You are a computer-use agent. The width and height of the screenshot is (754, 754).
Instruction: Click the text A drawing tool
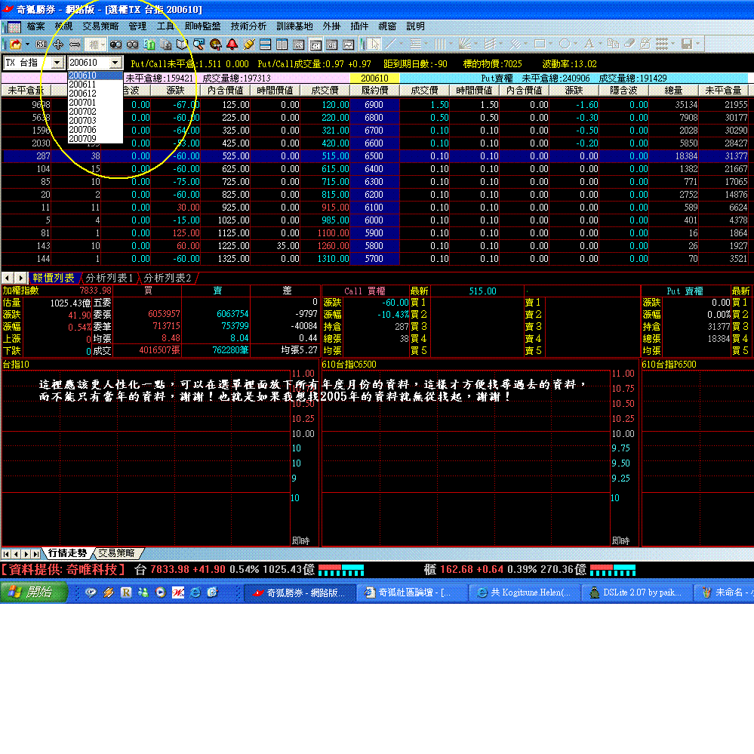(x=589, y=45)
